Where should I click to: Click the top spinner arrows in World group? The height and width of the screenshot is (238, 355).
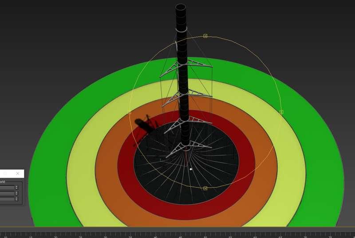pos(16,187)
